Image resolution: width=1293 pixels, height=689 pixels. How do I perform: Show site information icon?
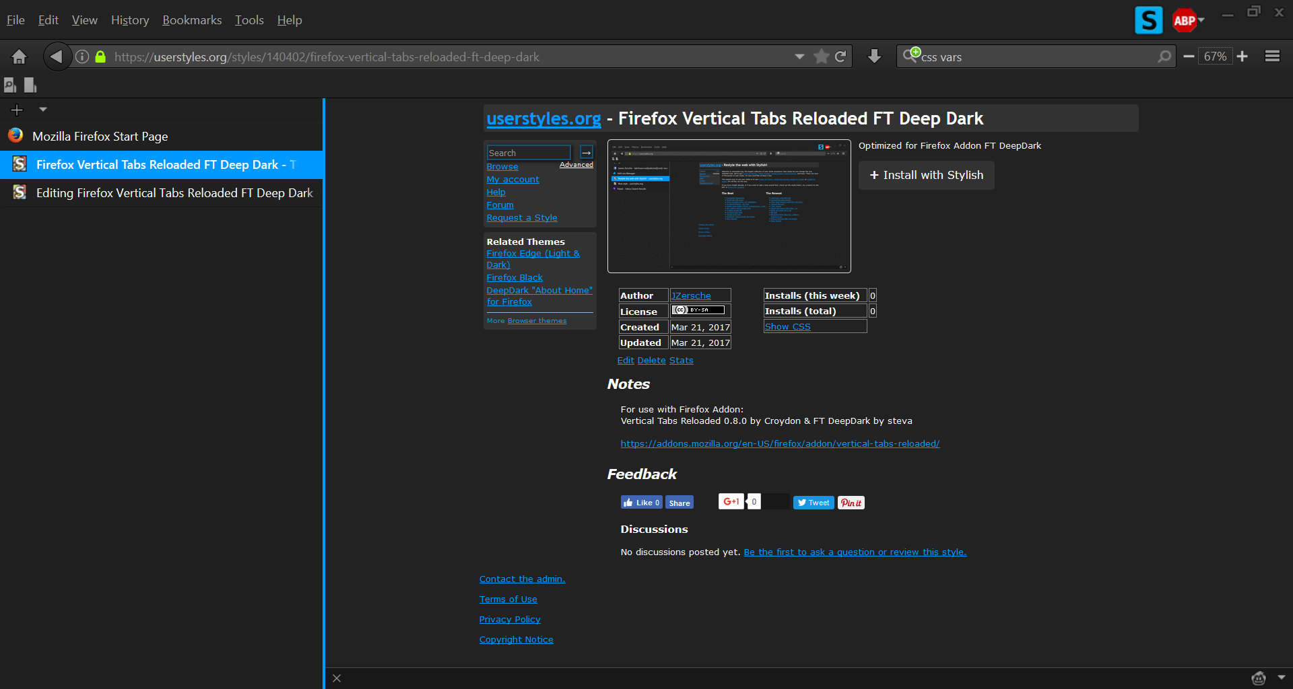coord(82,57)
